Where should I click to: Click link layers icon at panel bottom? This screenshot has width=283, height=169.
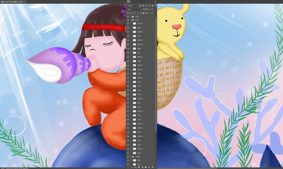132,167
